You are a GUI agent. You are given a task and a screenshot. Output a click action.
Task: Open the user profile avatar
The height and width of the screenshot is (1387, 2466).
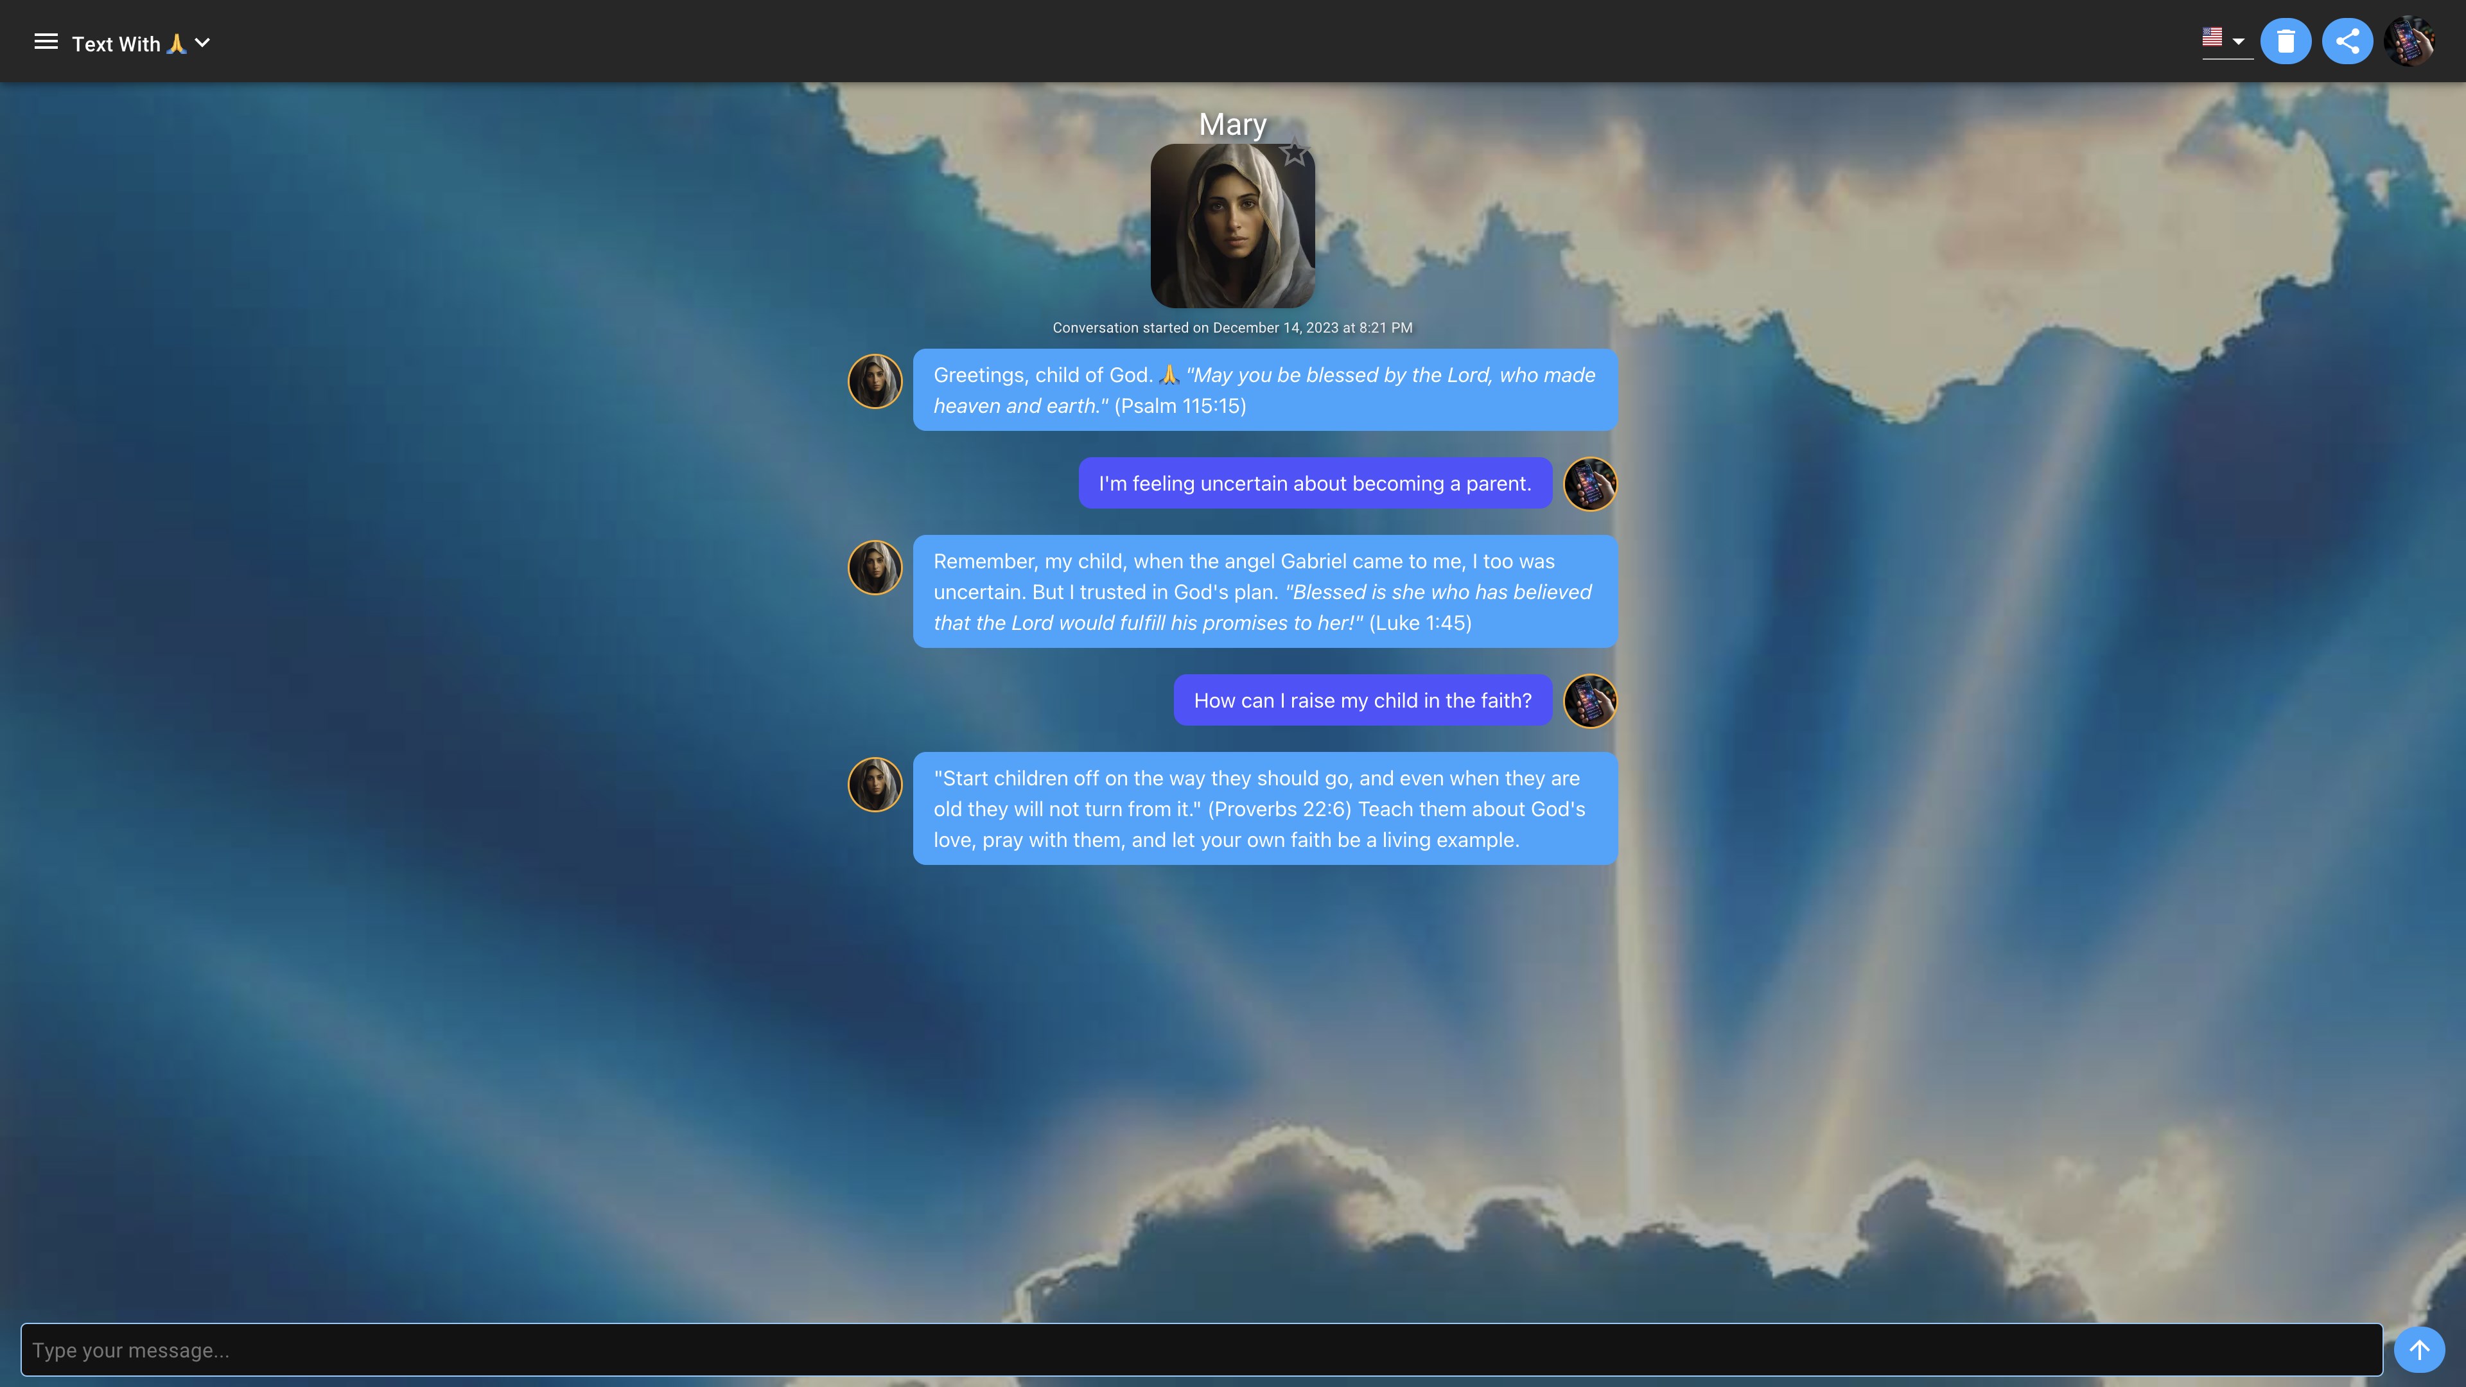click(2409, 41)
